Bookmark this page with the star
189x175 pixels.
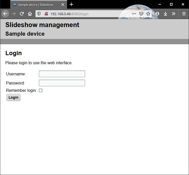148,14
